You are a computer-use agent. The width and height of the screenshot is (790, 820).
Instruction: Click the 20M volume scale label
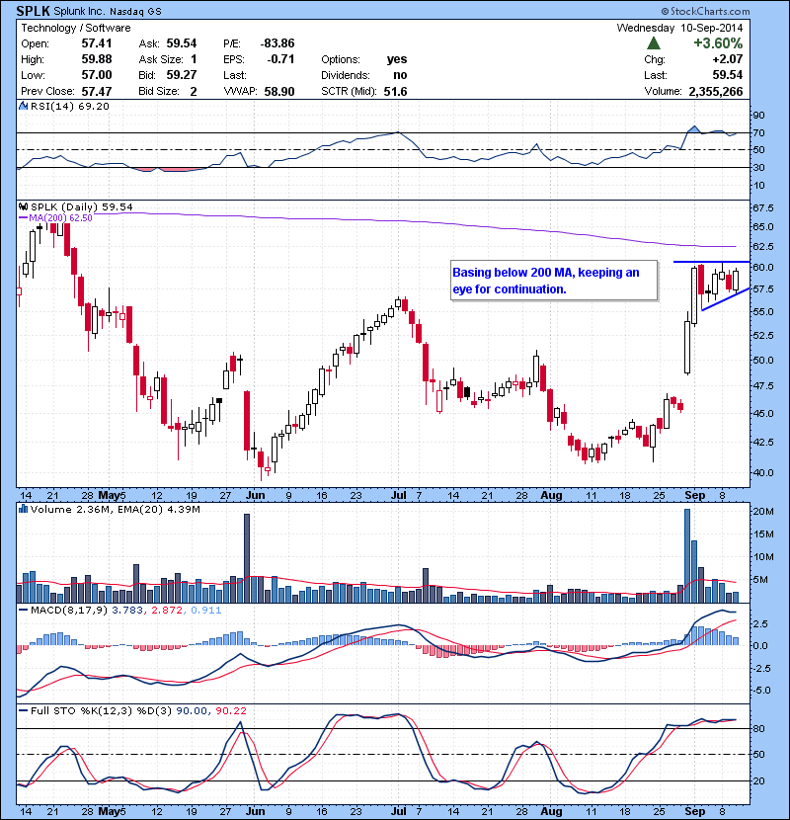tap(763, 511)
